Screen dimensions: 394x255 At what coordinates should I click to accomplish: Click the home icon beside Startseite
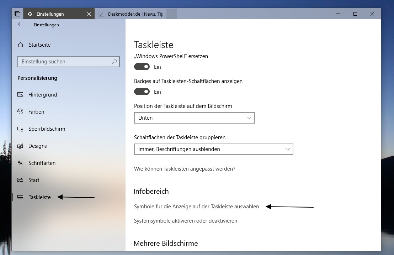click(x=21, y=45)
